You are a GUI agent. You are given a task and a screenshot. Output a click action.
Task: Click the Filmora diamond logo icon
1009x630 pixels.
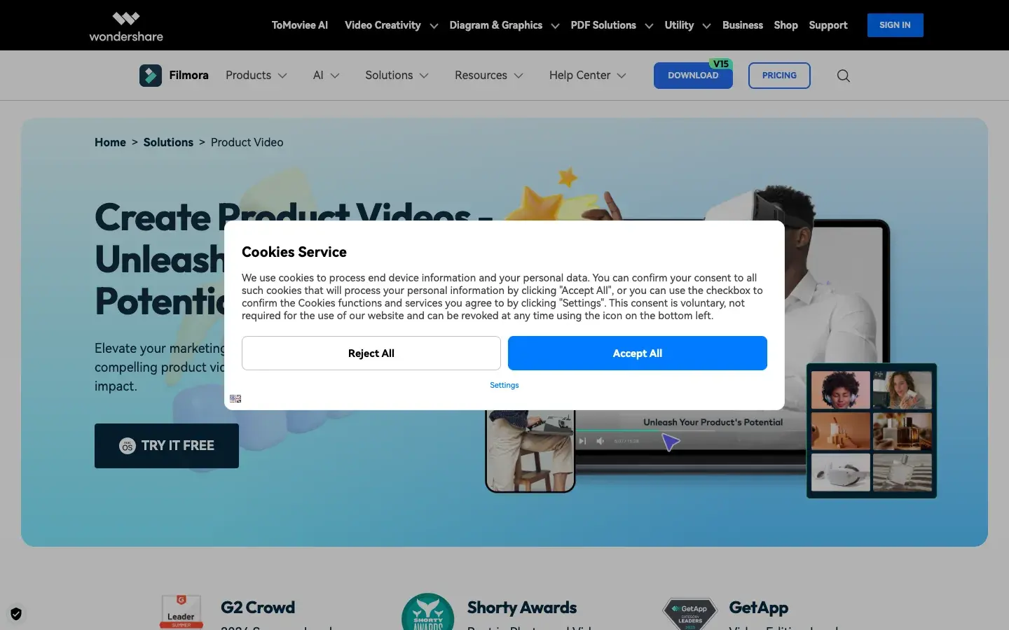pyautogui.click(x=150, y=75)
